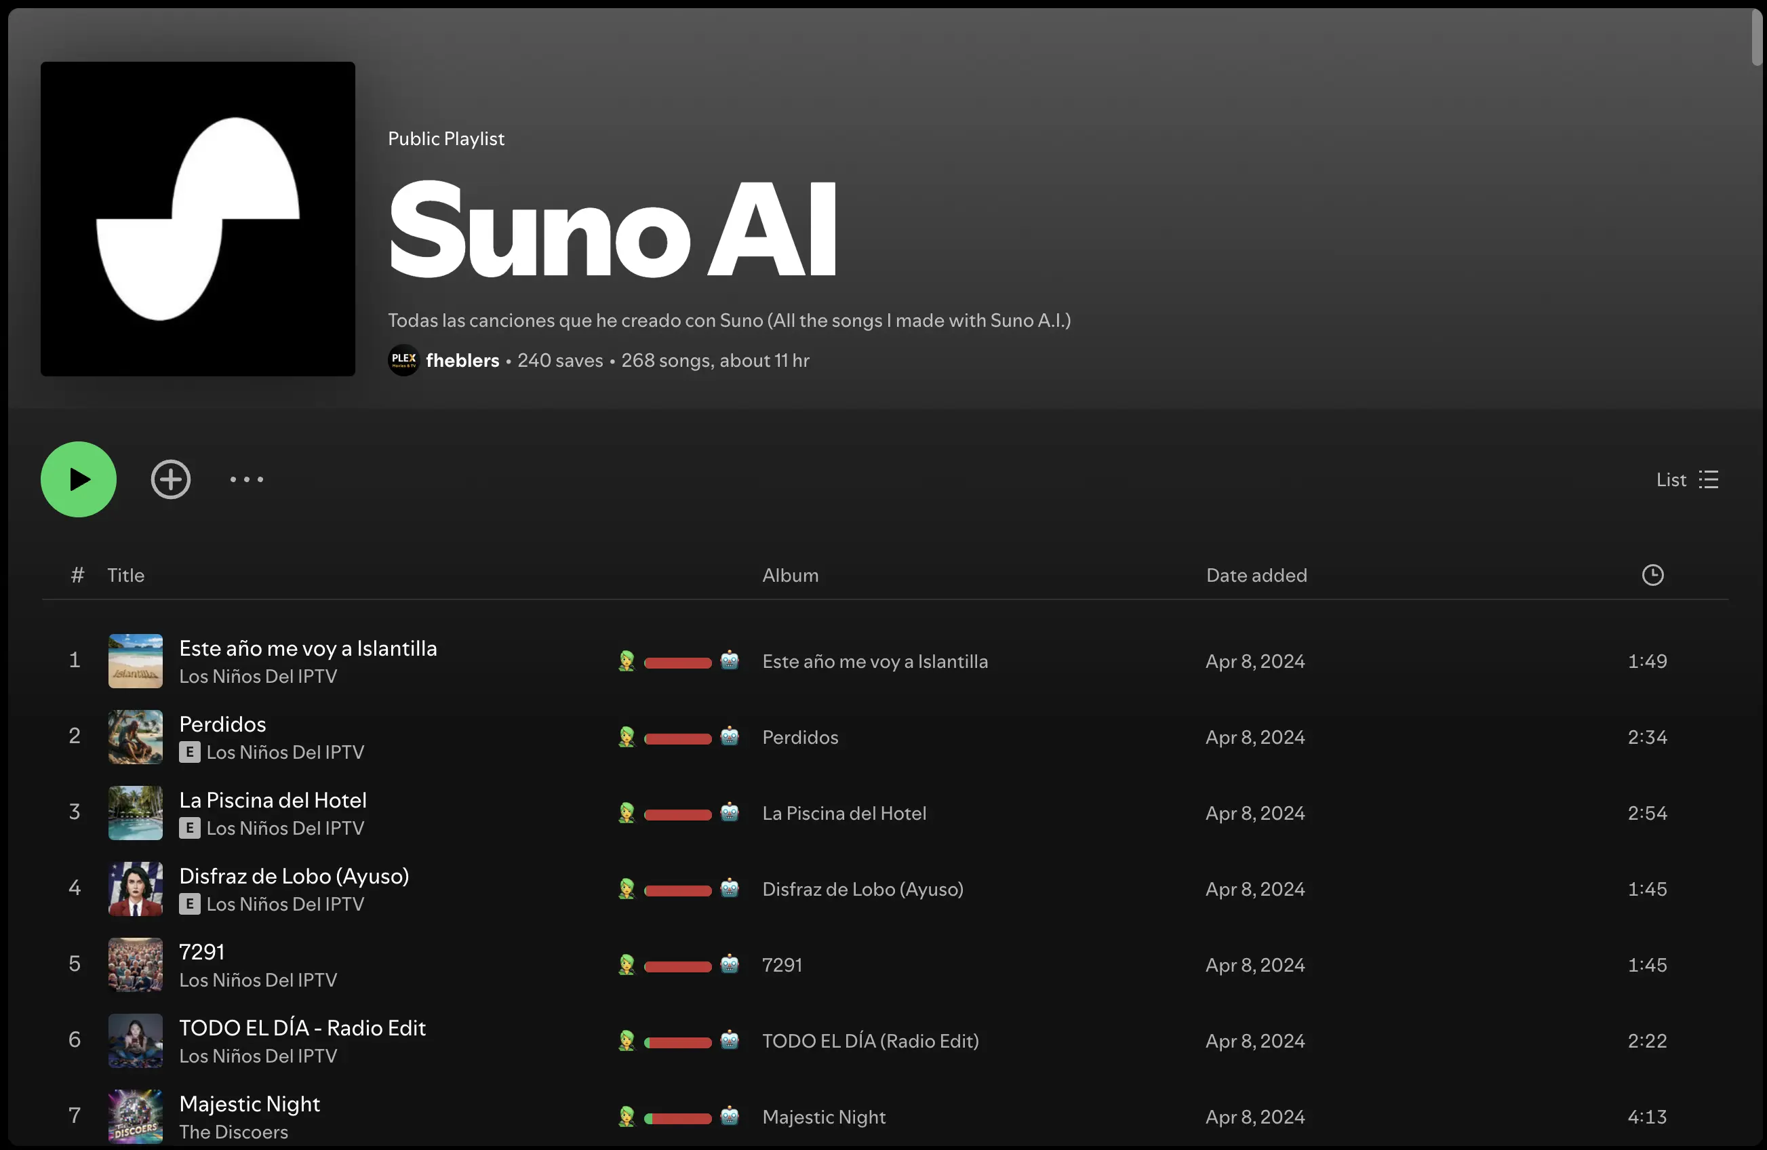
Task: Click the human emoji icon on 7291 row
Action: tap(627, 965)
